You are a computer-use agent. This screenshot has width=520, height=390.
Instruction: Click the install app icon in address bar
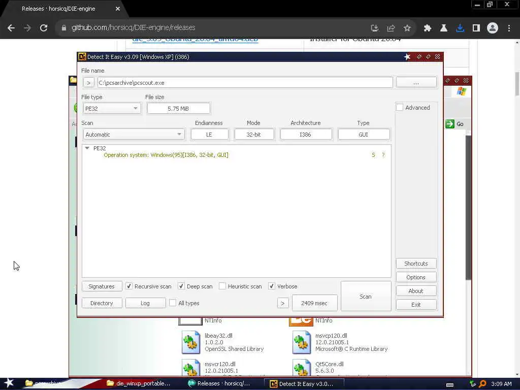click(374, 28)
